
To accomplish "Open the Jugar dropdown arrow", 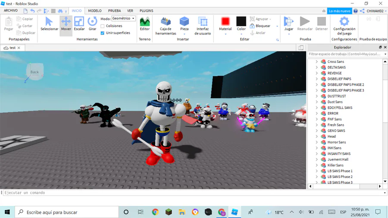I will coord(288,34).
